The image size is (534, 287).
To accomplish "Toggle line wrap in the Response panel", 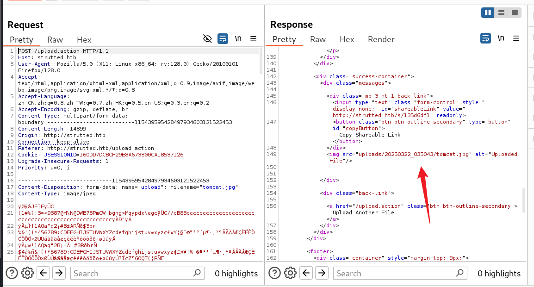I will coord(485,38).
